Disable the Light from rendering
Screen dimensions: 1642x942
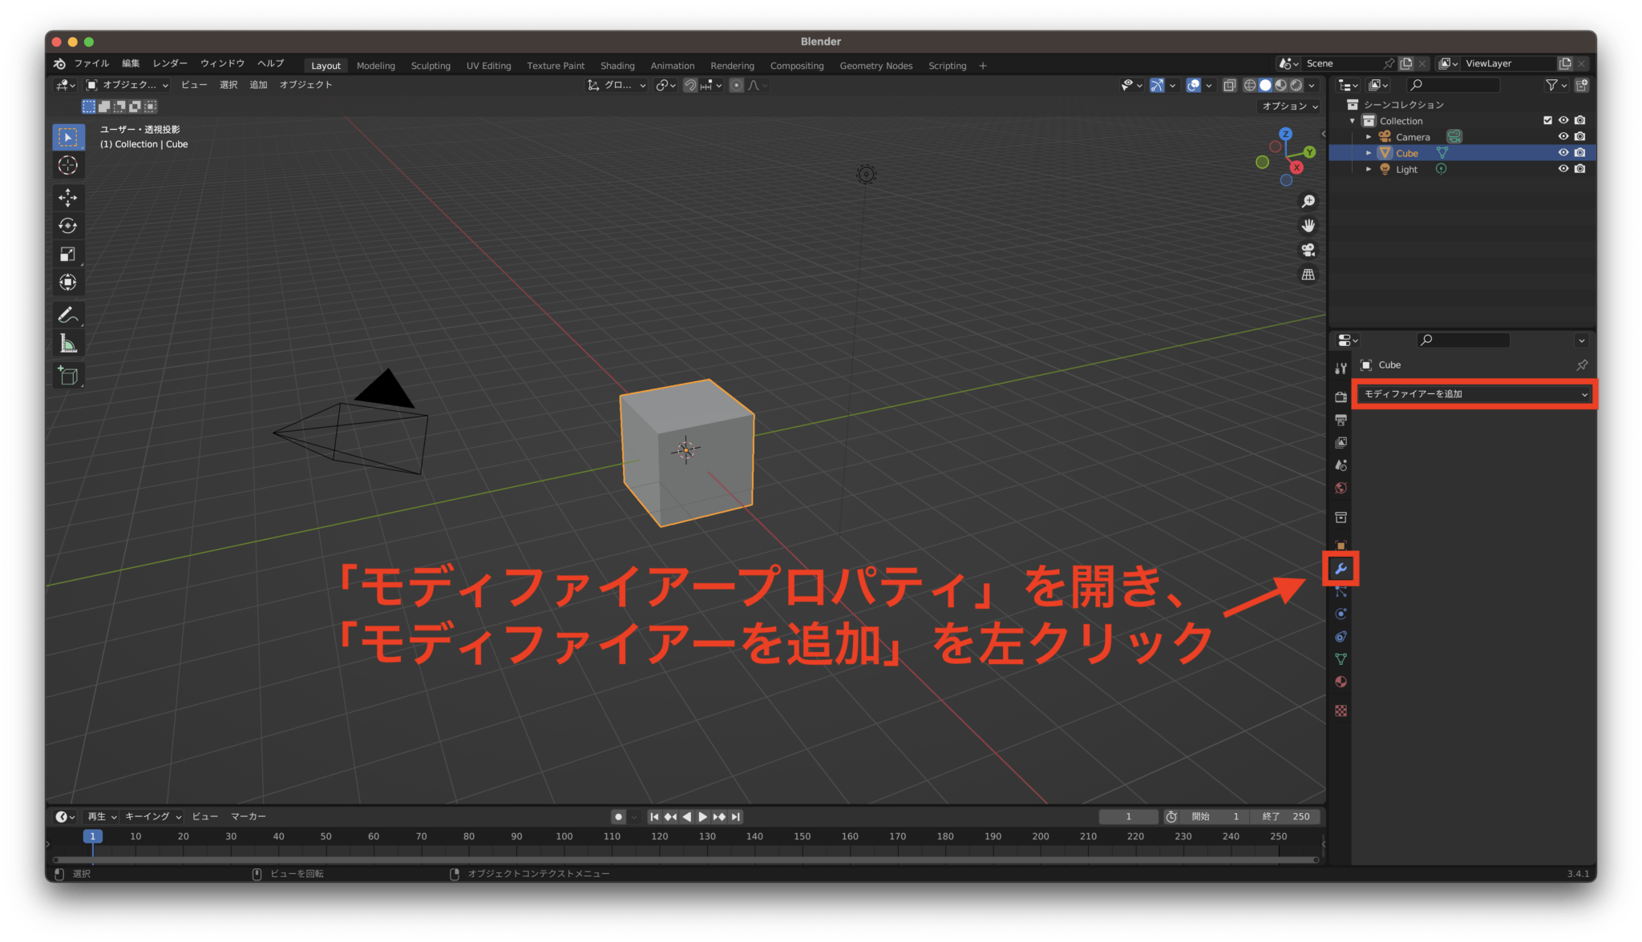(x=1580, y=169)
